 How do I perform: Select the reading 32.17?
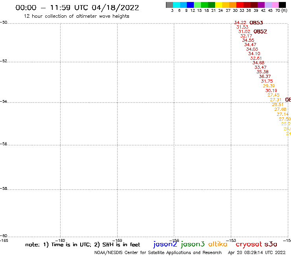pyautogui.click(x=246, y=36)
